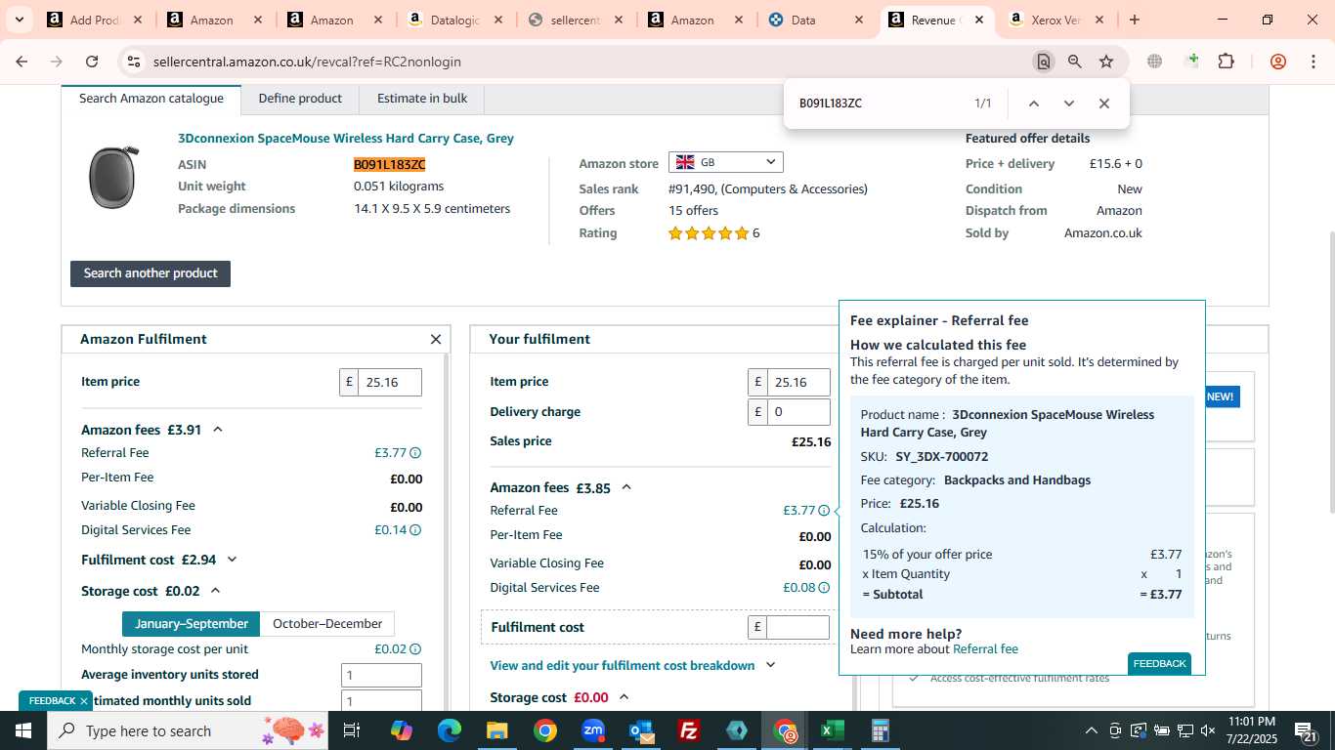
Task: Open Referral fee learn more link
Action: [985, 649]
